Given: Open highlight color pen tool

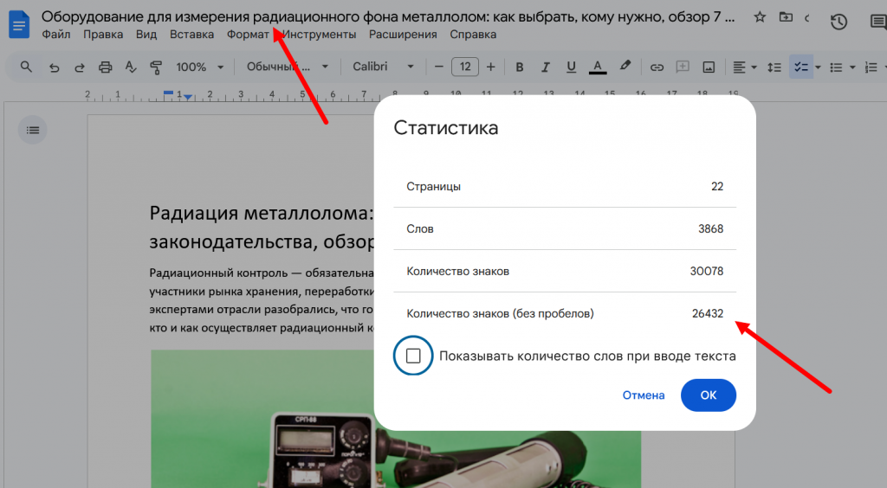Looking at the screenshot, I should [x=625, y=67].
